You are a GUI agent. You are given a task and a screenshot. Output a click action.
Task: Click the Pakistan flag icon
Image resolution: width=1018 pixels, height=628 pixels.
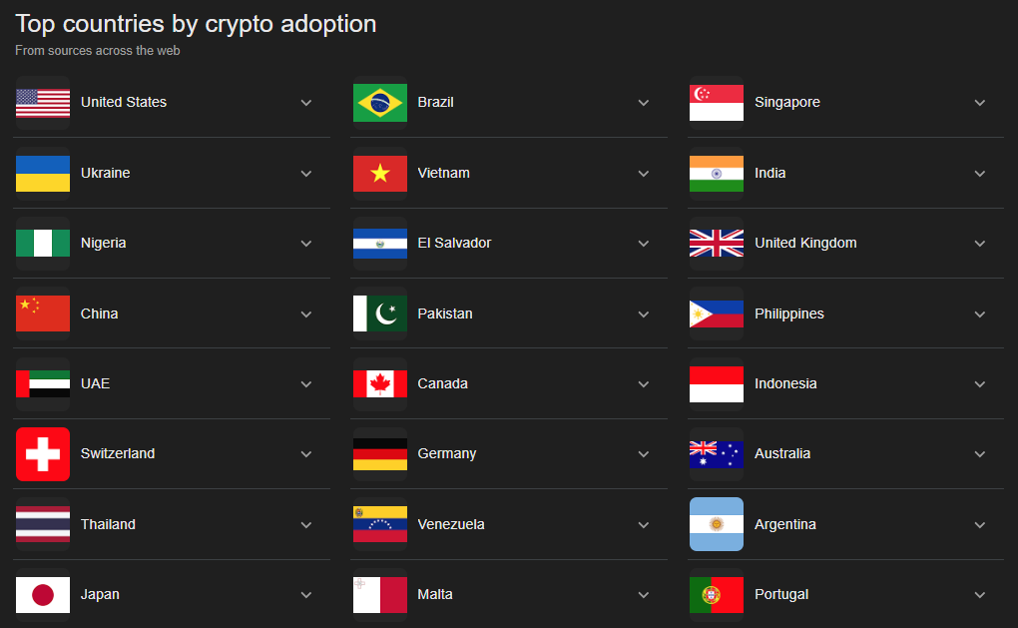[380, 314]
